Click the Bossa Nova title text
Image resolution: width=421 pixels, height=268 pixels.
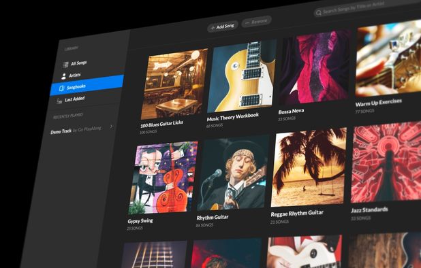pyautogui.click(x=291, y=111)
